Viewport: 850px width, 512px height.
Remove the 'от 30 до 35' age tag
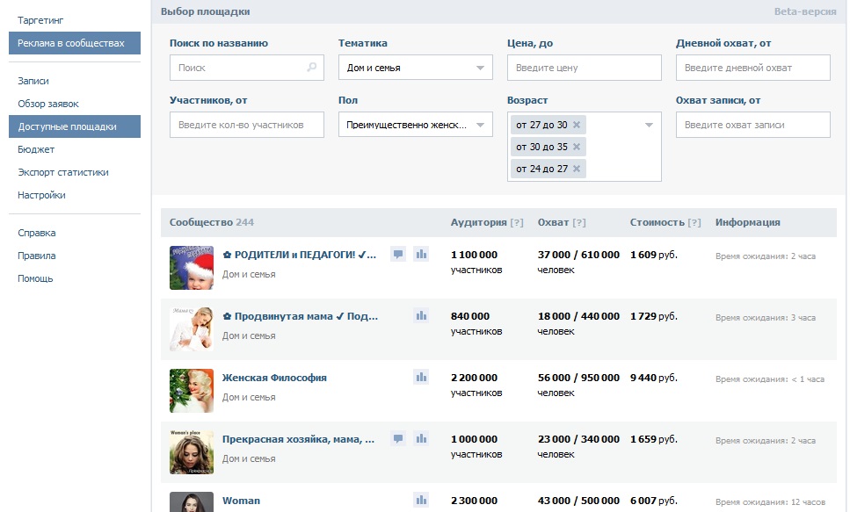[577, 147]
